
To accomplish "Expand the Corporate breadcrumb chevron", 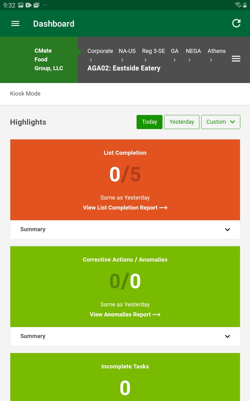I will [91, 60].
